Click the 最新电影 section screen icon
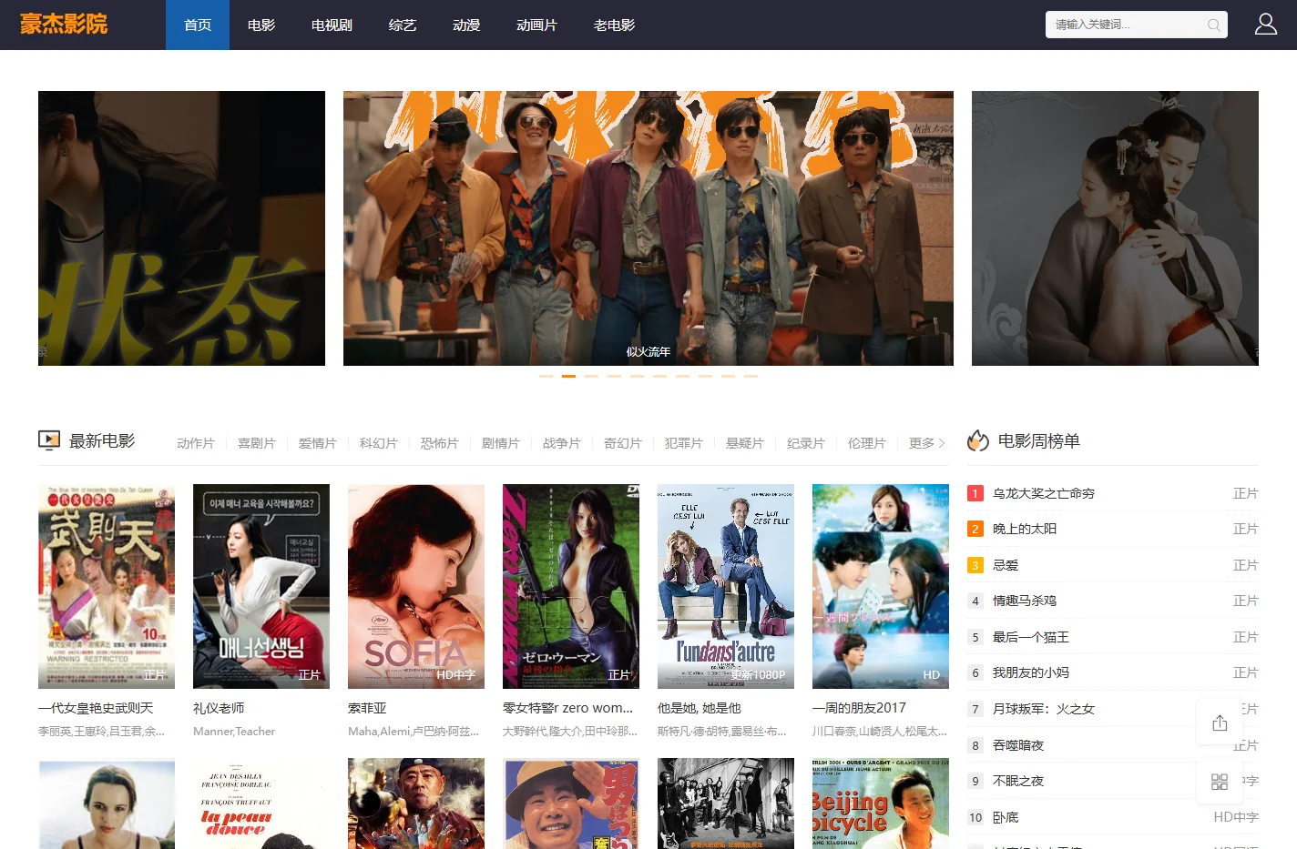Screen dimensions: 1297x849 [49, 440]
